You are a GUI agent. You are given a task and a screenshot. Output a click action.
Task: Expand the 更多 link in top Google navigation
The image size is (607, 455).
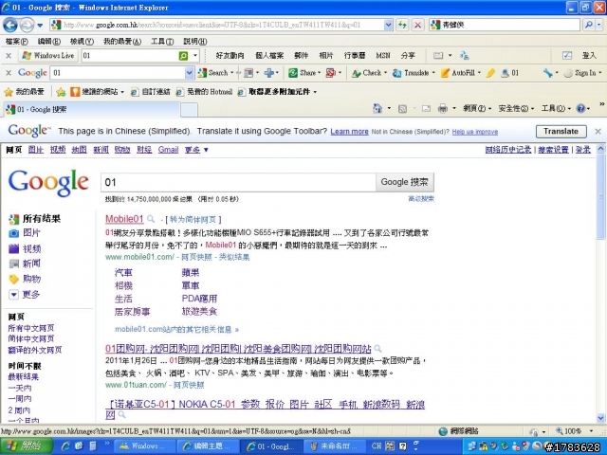[196, 150]
